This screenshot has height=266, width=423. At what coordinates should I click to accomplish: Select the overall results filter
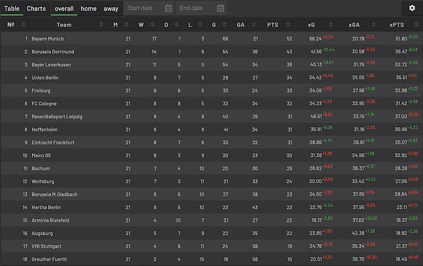[x=64, y=9]
